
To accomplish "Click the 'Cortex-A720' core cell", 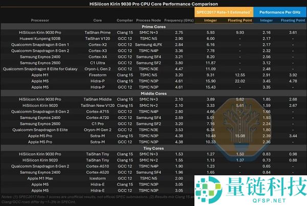I will (x=98, y=118).
